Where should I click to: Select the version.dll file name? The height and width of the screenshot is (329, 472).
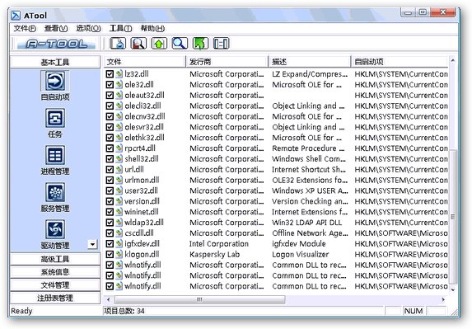[x=142, y=201]
